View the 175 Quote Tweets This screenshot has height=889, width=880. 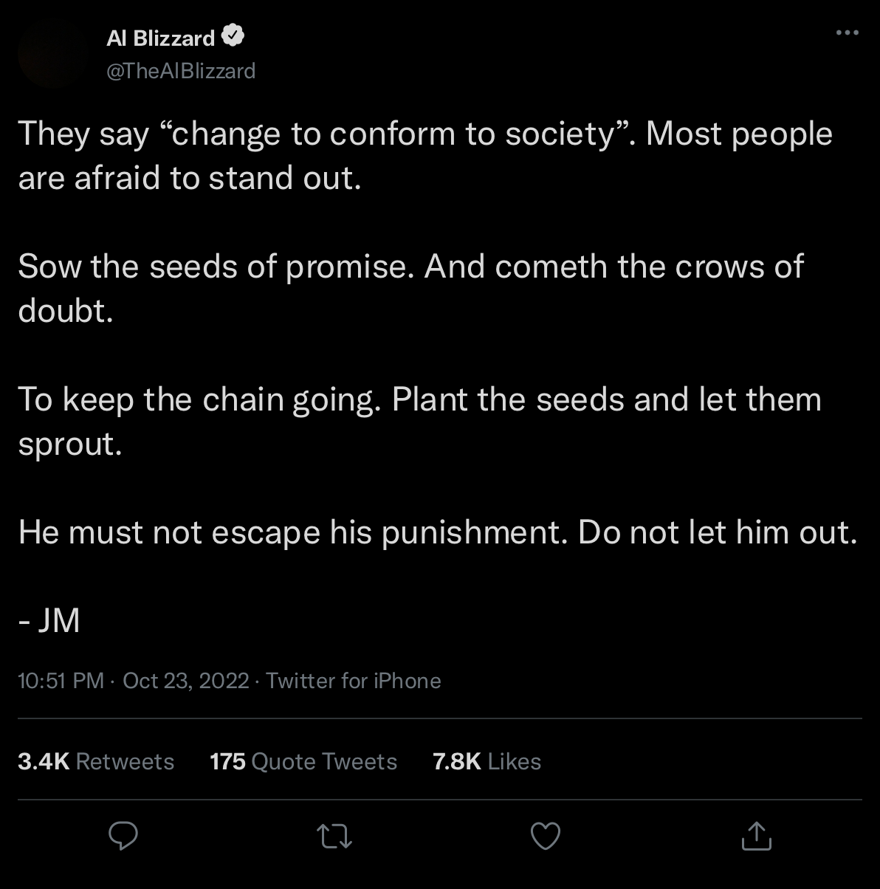pyautogui.click(x=303, y=761)
